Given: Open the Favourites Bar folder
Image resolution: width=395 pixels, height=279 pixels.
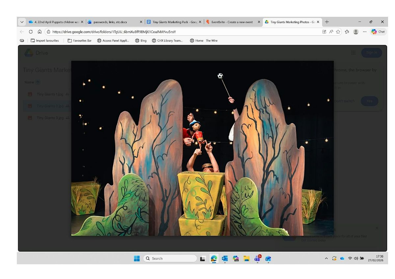Looking at the screenshot, I should click(79, 41).
